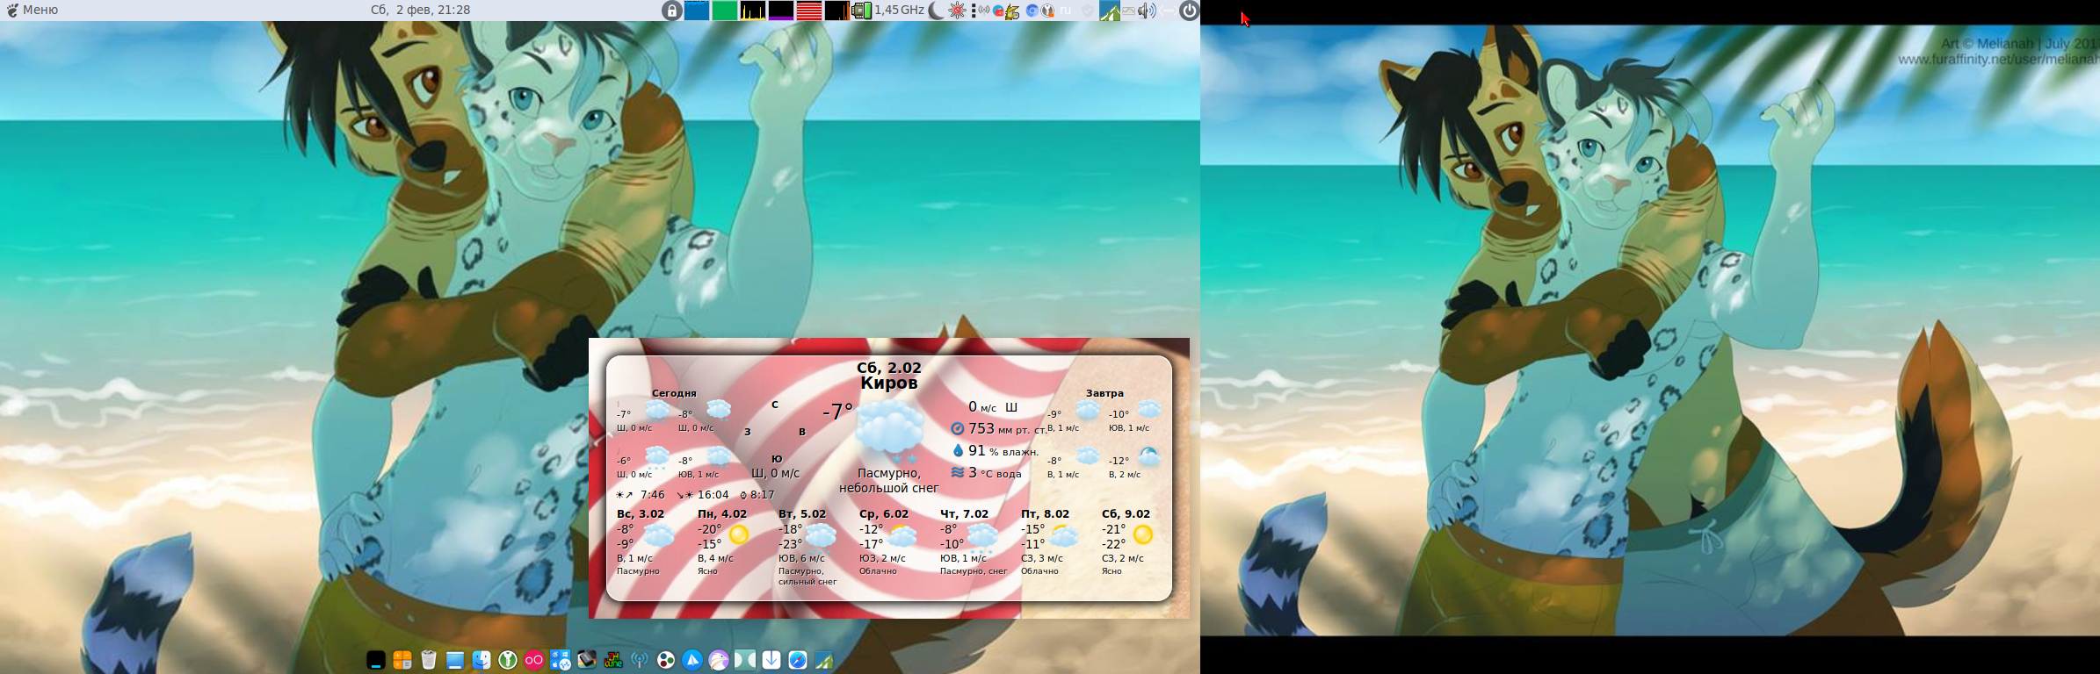This screenshot has height=674, width=2100.
Task: Open the orange spikes monitor graph applet
Action: [x=837, y=11]
